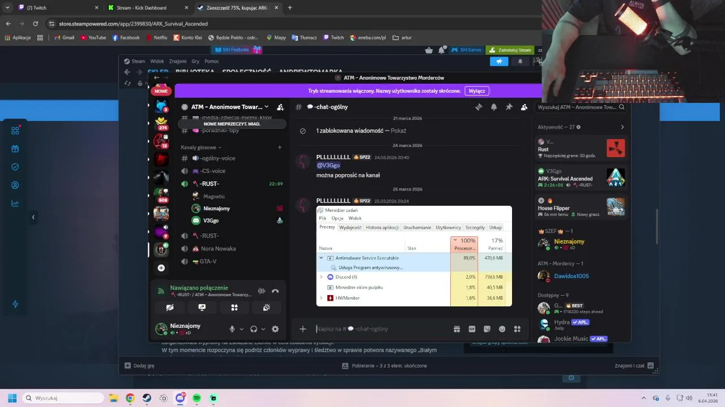The width and height of the screenshot is (725, 407).
Task: Open ARK: Survival Ascended activity card
Action: coord(581,179)
